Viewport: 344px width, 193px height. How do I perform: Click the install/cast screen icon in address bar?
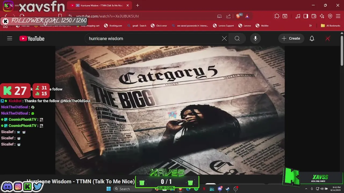pos(220,16)
